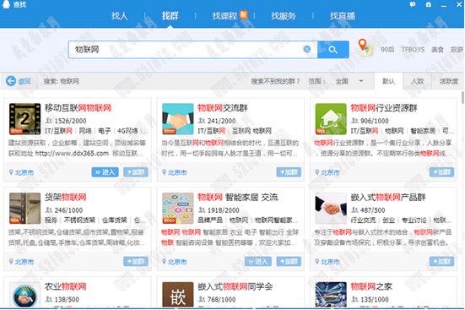Open 物联网 智能家居 交流 title
465x310 pixels.
[238, 197]
